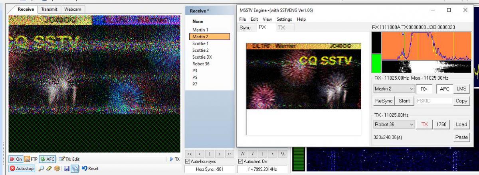The height and width of the screenshot is (175, 479).
Task: Click the floppy disk save icon
Action: [x=67, y=169]
